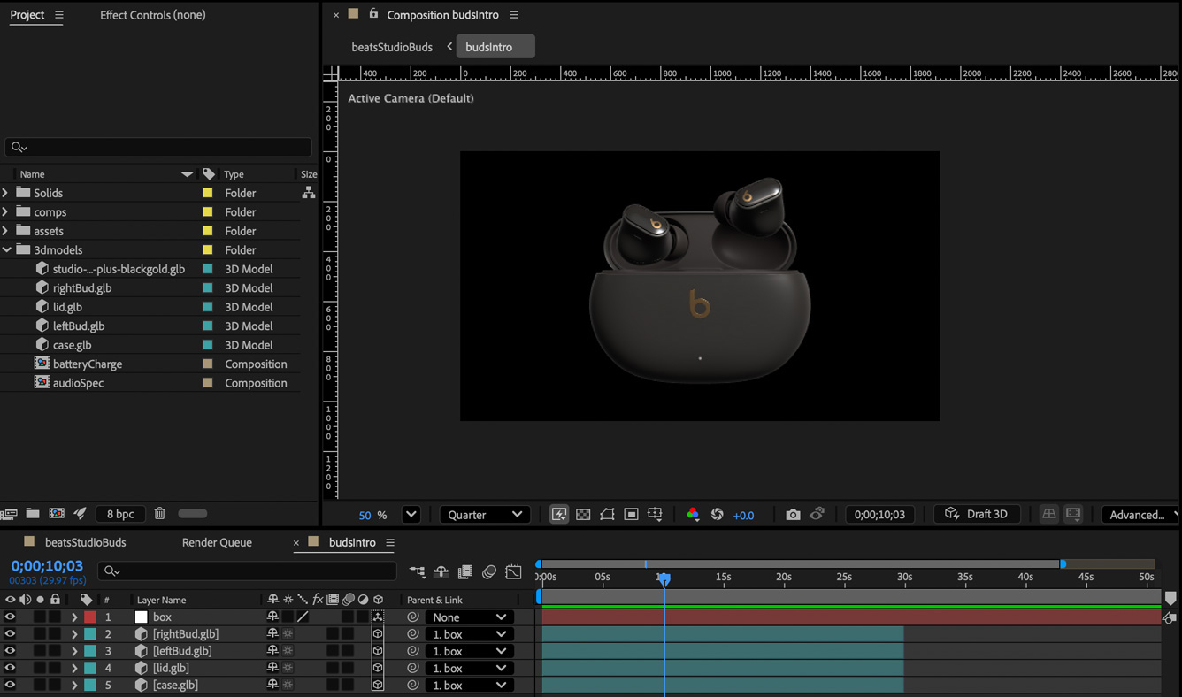Click the Interpret Footage icon in Project panel
Screen dimensions: 1182x697
tap(10, 514)
